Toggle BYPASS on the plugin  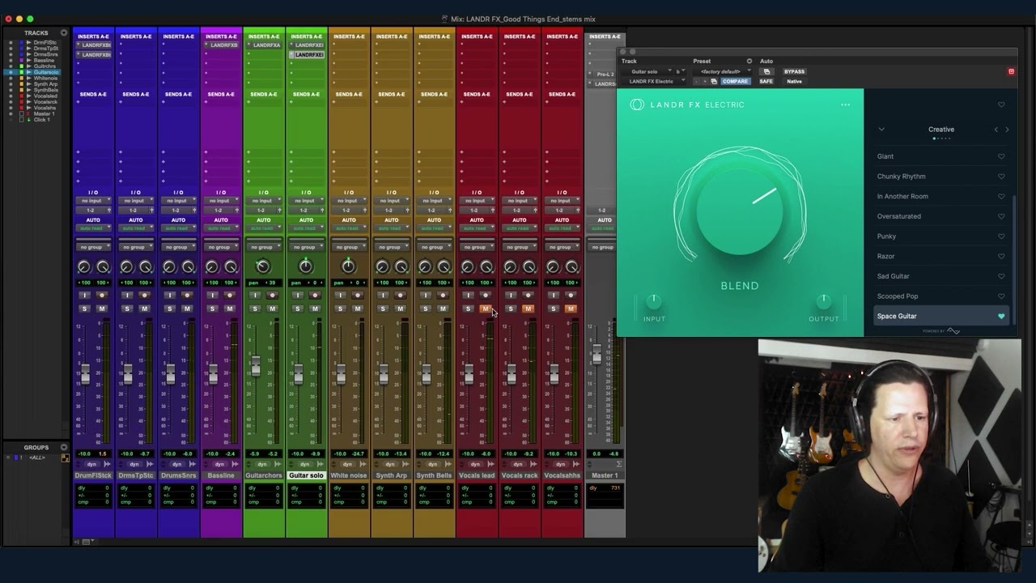(x=794, y=71)
